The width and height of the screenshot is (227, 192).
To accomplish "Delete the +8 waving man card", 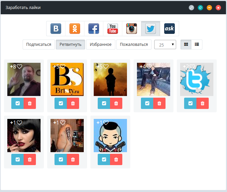I will click(30, 103).
